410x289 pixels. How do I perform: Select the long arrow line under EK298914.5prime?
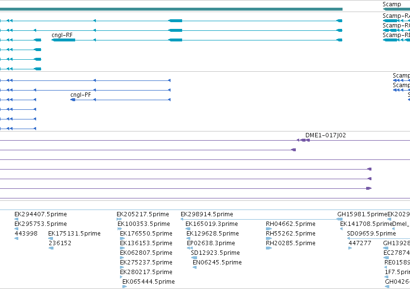point(262,219)
